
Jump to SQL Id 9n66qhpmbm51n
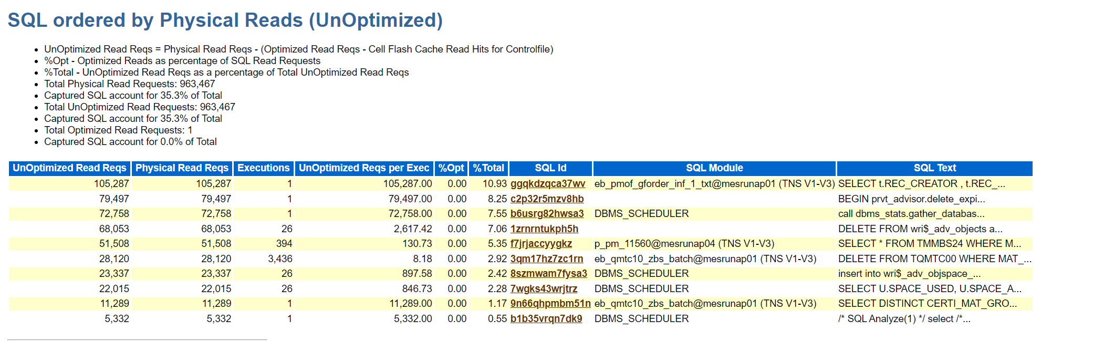click(x=550, y=304)
